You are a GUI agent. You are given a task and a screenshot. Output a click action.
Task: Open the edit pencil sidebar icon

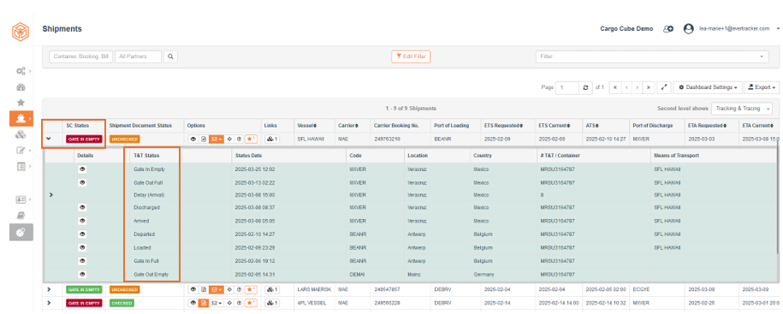21,150
